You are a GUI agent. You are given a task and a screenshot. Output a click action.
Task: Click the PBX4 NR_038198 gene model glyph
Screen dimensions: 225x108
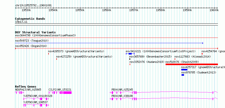164,99
